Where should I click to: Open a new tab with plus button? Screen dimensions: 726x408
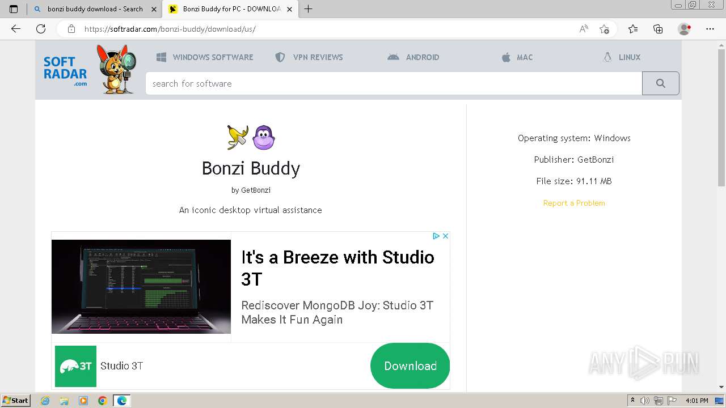tap(309, 9)
